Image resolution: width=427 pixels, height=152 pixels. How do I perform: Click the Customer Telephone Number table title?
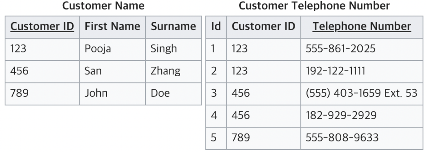pos(314,6)
